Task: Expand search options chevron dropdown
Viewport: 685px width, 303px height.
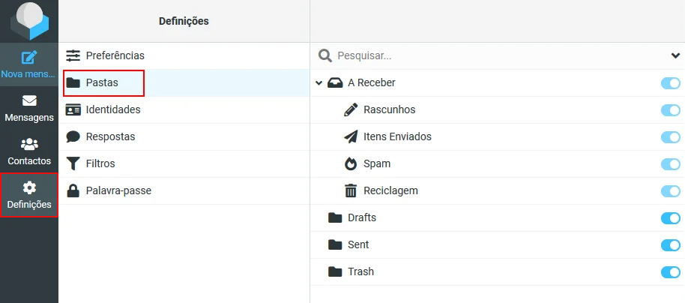Action: 675,55
